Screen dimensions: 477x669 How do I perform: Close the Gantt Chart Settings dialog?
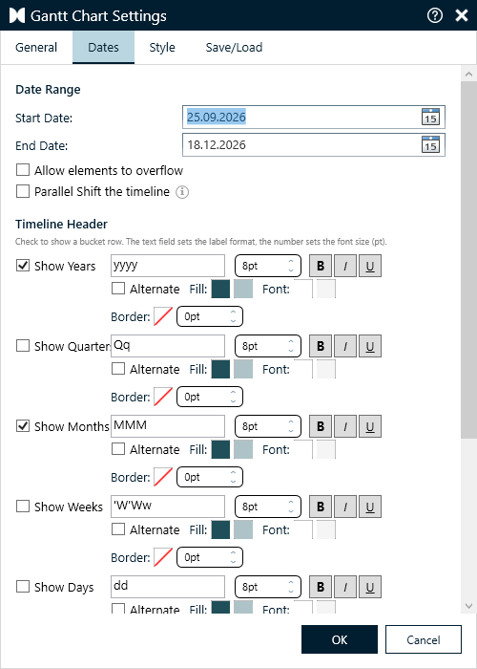click(462, 16)
